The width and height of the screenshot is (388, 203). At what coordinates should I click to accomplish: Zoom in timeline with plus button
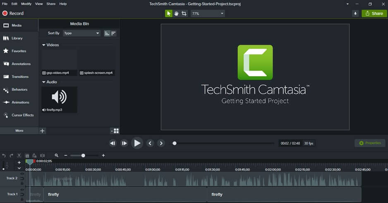(x=103, y=155)
